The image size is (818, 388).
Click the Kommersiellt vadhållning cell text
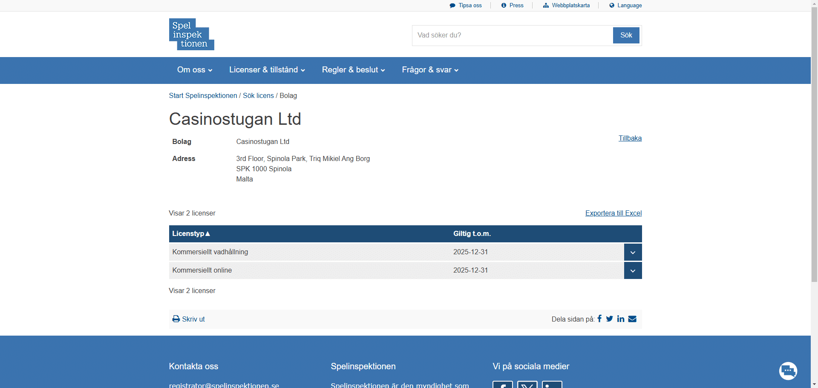210,252
